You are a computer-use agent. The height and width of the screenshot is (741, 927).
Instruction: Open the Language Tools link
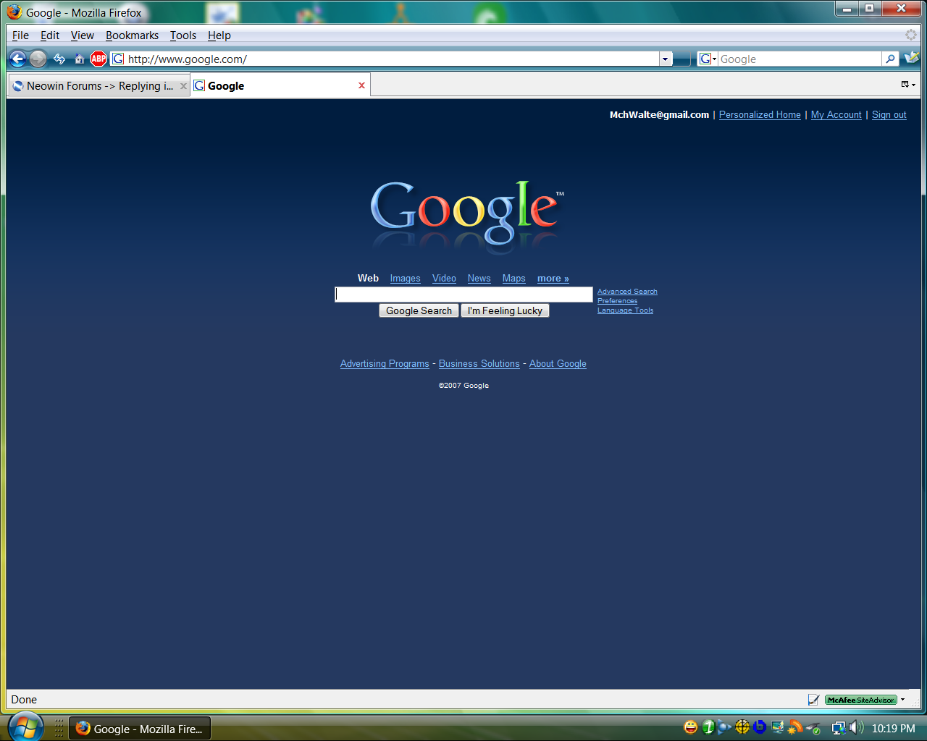point(625,310)
